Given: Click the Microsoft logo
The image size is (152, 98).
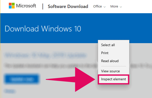Looking at the screenshot, I should (22, 6).
